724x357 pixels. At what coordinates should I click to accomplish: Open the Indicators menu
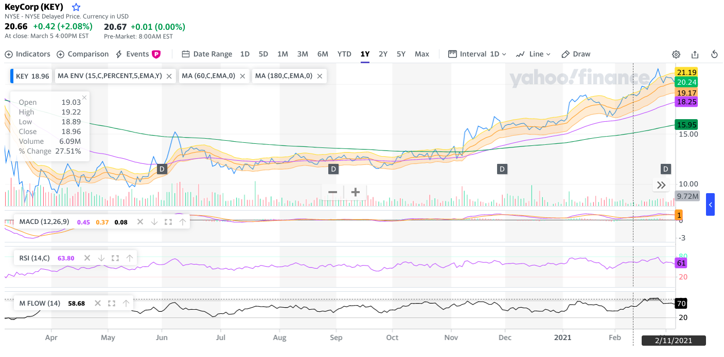(x=28, y=54)
